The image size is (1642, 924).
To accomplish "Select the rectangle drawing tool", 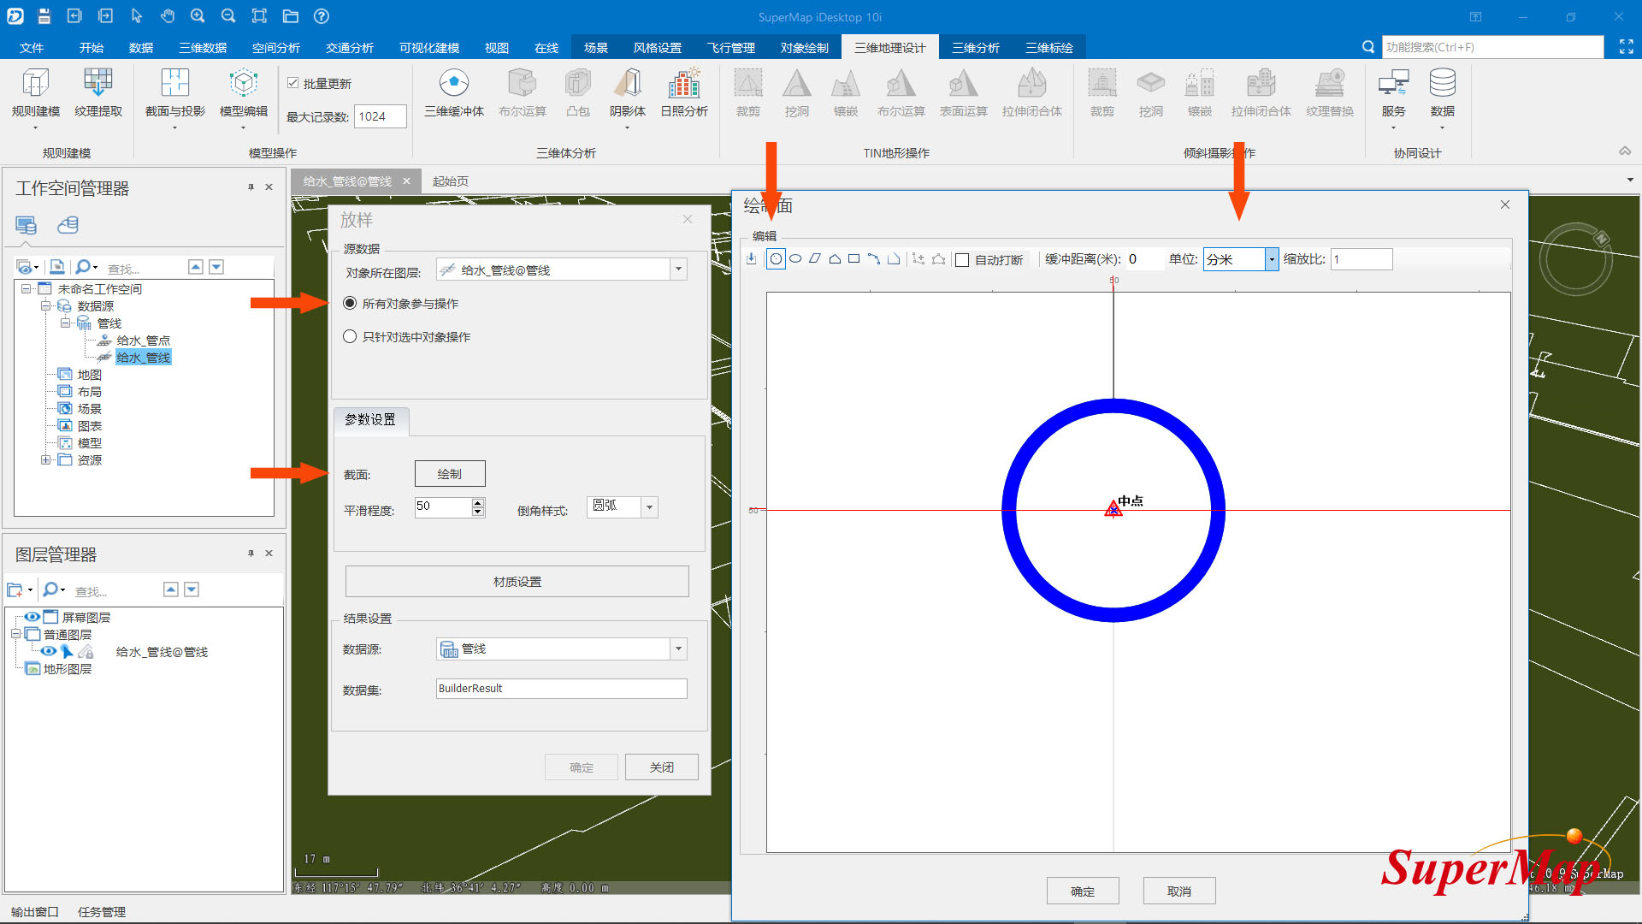I will [x=853, y=259].
